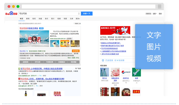This screenshot has width=179, height=105.
Task: Click the green window maximize dot
Action: click(18, 6)
